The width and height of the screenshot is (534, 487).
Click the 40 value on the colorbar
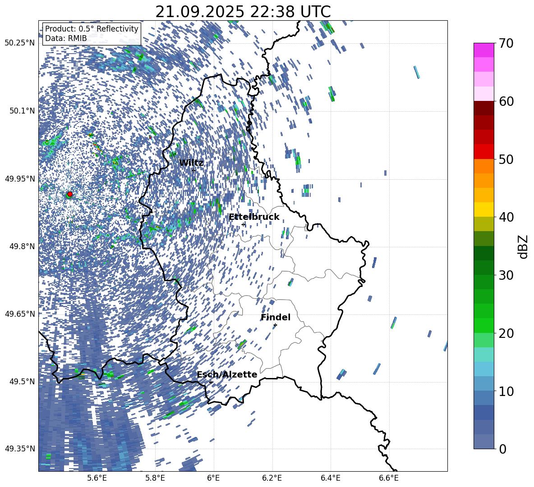click(506, 217)
